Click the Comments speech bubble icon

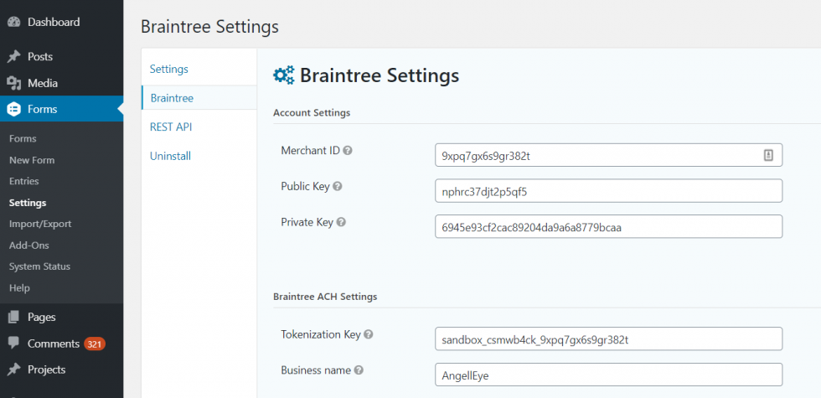[13, 344]
